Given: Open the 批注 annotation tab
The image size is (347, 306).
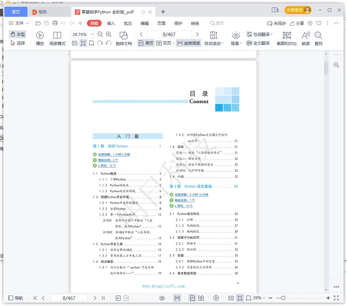Looking at the screenshot, I should [x=128, y=23].
